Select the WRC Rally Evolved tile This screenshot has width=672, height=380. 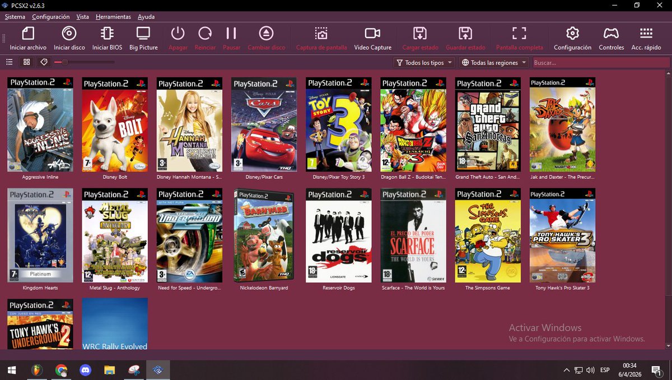pyautogui.click(x=115, y=324)
